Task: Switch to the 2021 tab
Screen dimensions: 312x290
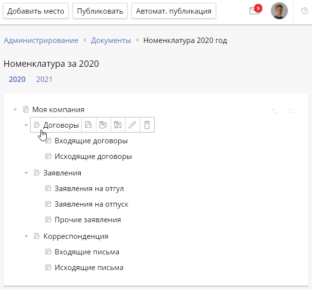Action: [x=44, y=79]
